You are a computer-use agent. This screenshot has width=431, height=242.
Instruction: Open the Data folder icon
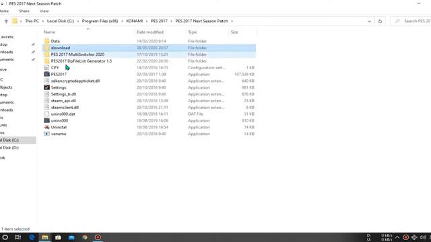click(x=46, y=41)
